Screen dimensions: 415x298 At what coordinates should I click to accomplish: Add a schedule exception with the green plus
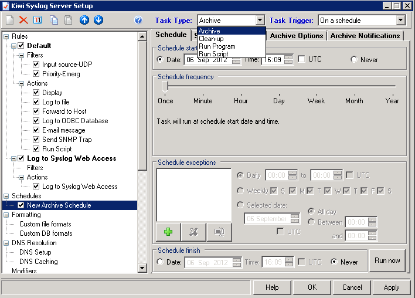pyautogui.click(x=168, y=232)
